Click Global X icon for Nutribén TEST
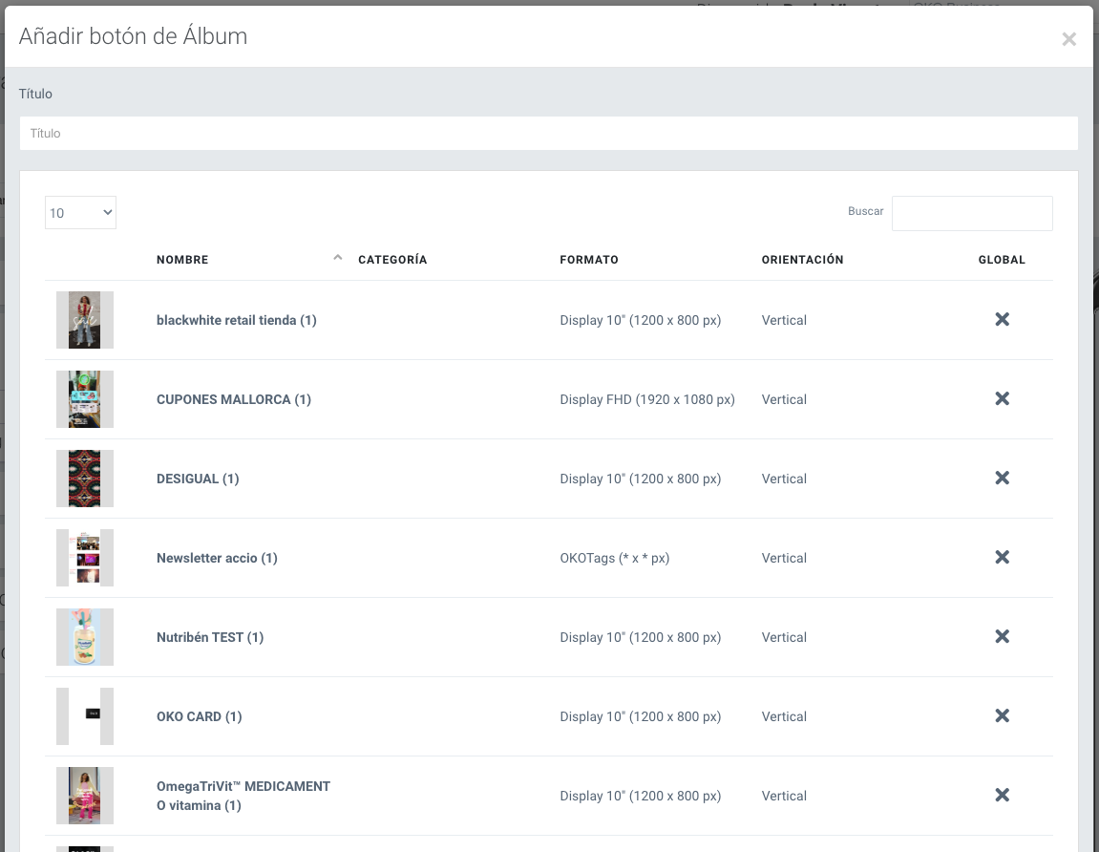This screenshot has height=852, width=1099. (x=1003, y=636)
